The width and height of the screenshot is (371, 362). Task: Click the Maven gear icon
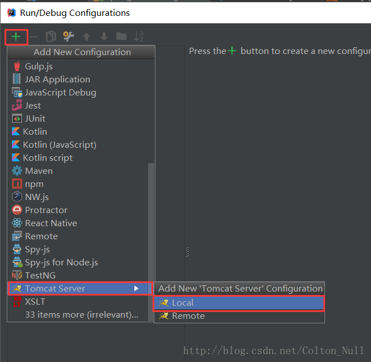[x=17, y=170]
